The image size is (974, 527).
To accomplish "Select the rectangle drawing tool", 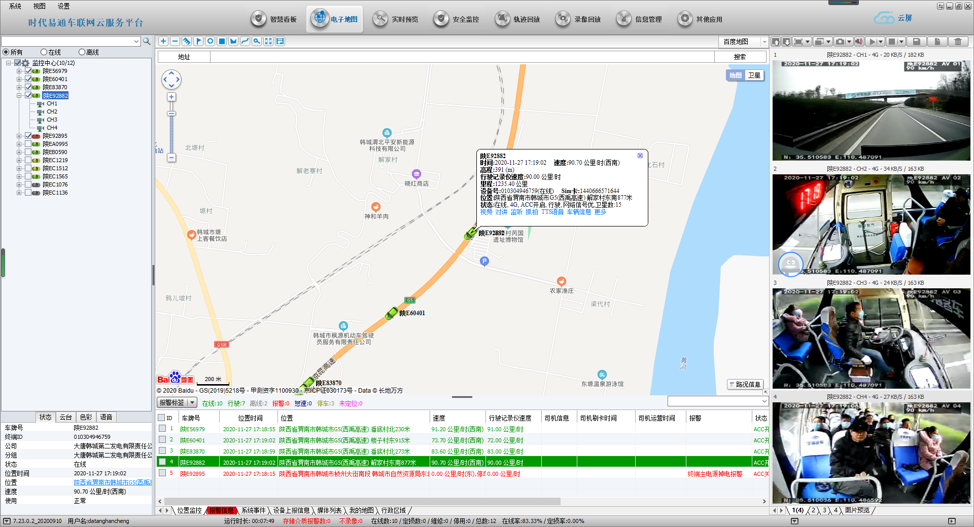I will pyautogui.click(x=222, y=42).
